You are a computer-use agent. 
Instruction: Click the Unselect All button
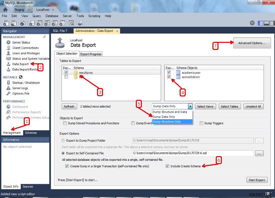click(253, 107)
